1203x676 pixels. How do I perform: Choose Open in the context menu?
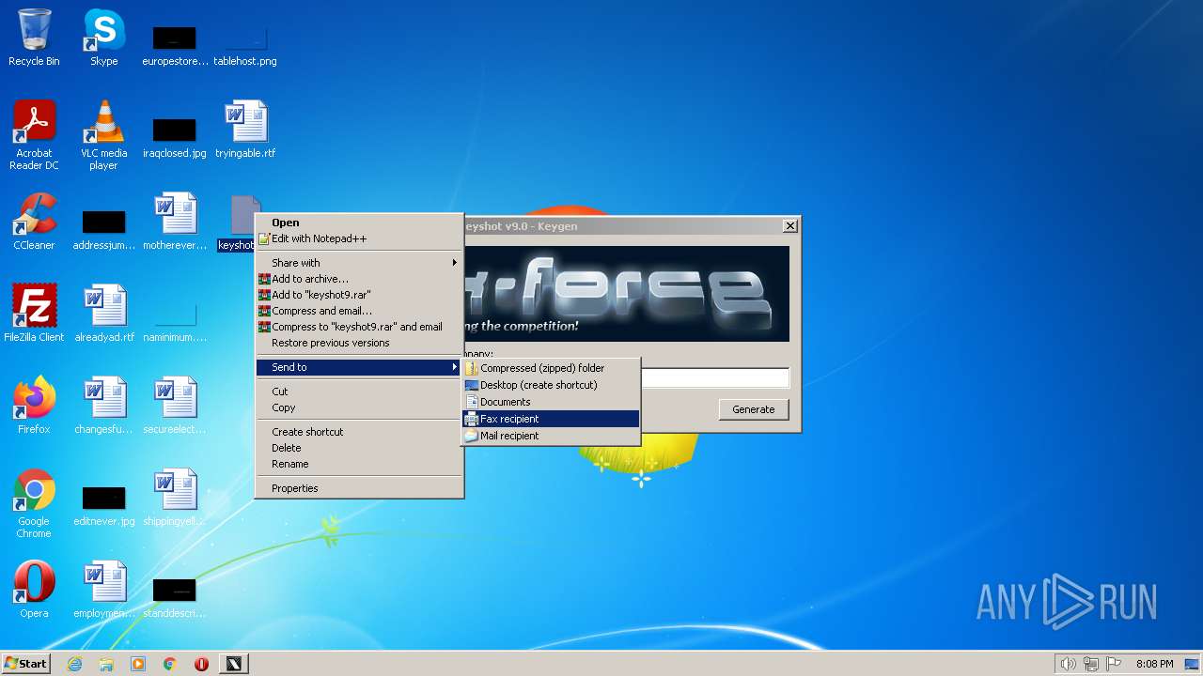(359, 223)
